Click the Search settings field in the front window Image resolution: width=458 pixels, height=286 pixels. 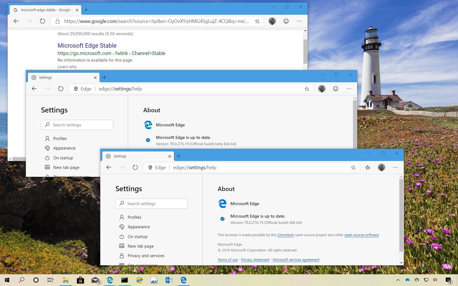point(151,204)
